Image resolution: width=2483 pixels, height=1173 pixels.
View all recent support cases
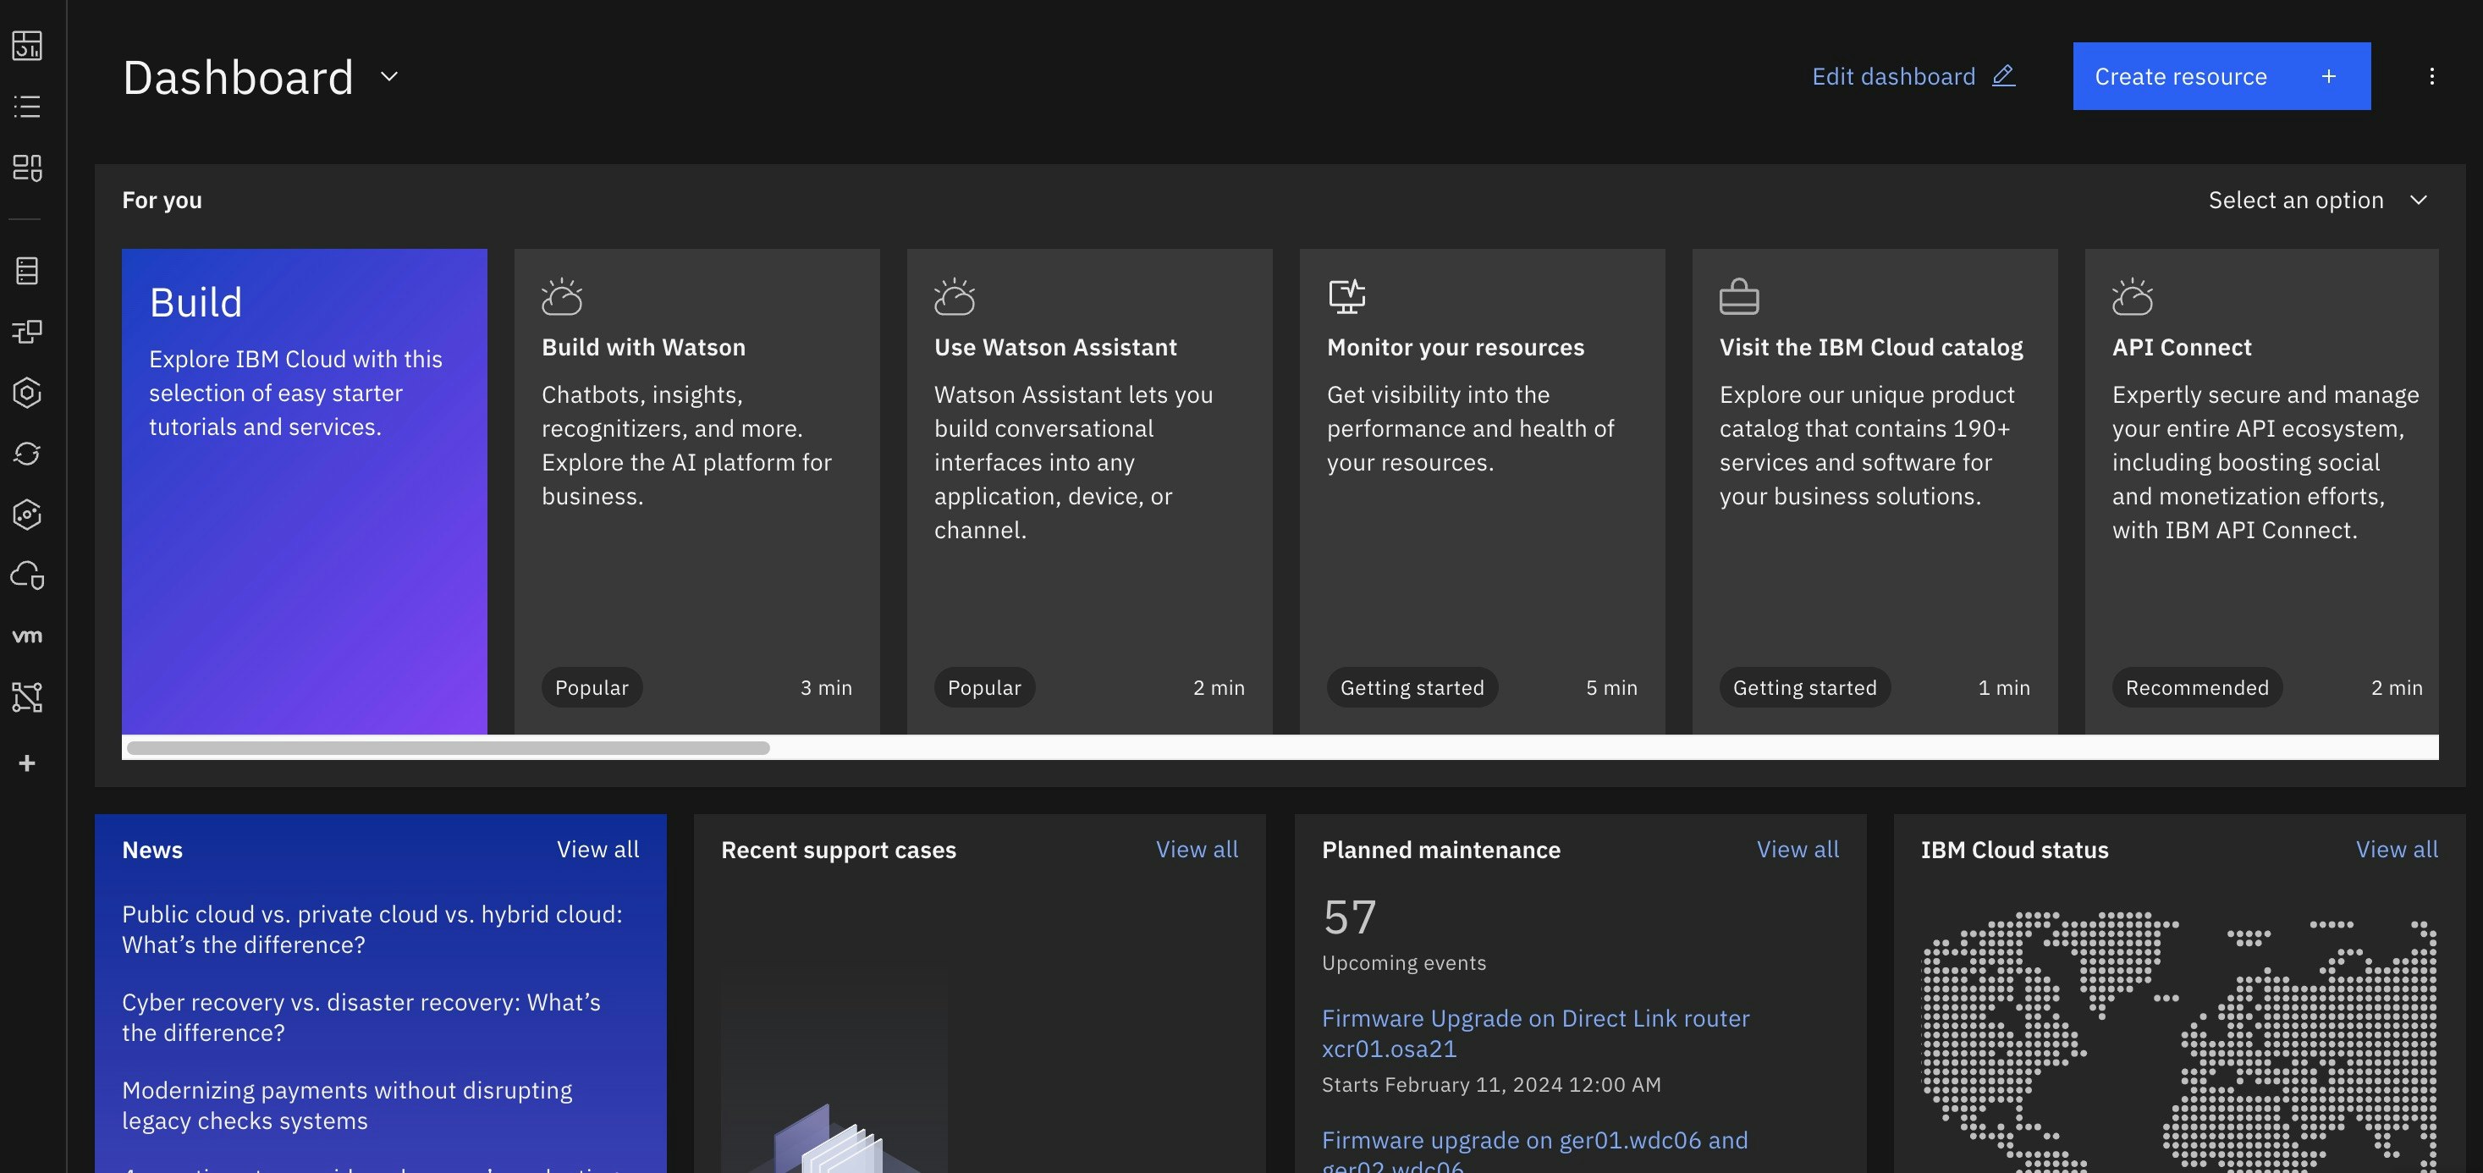click(1197, 849)
